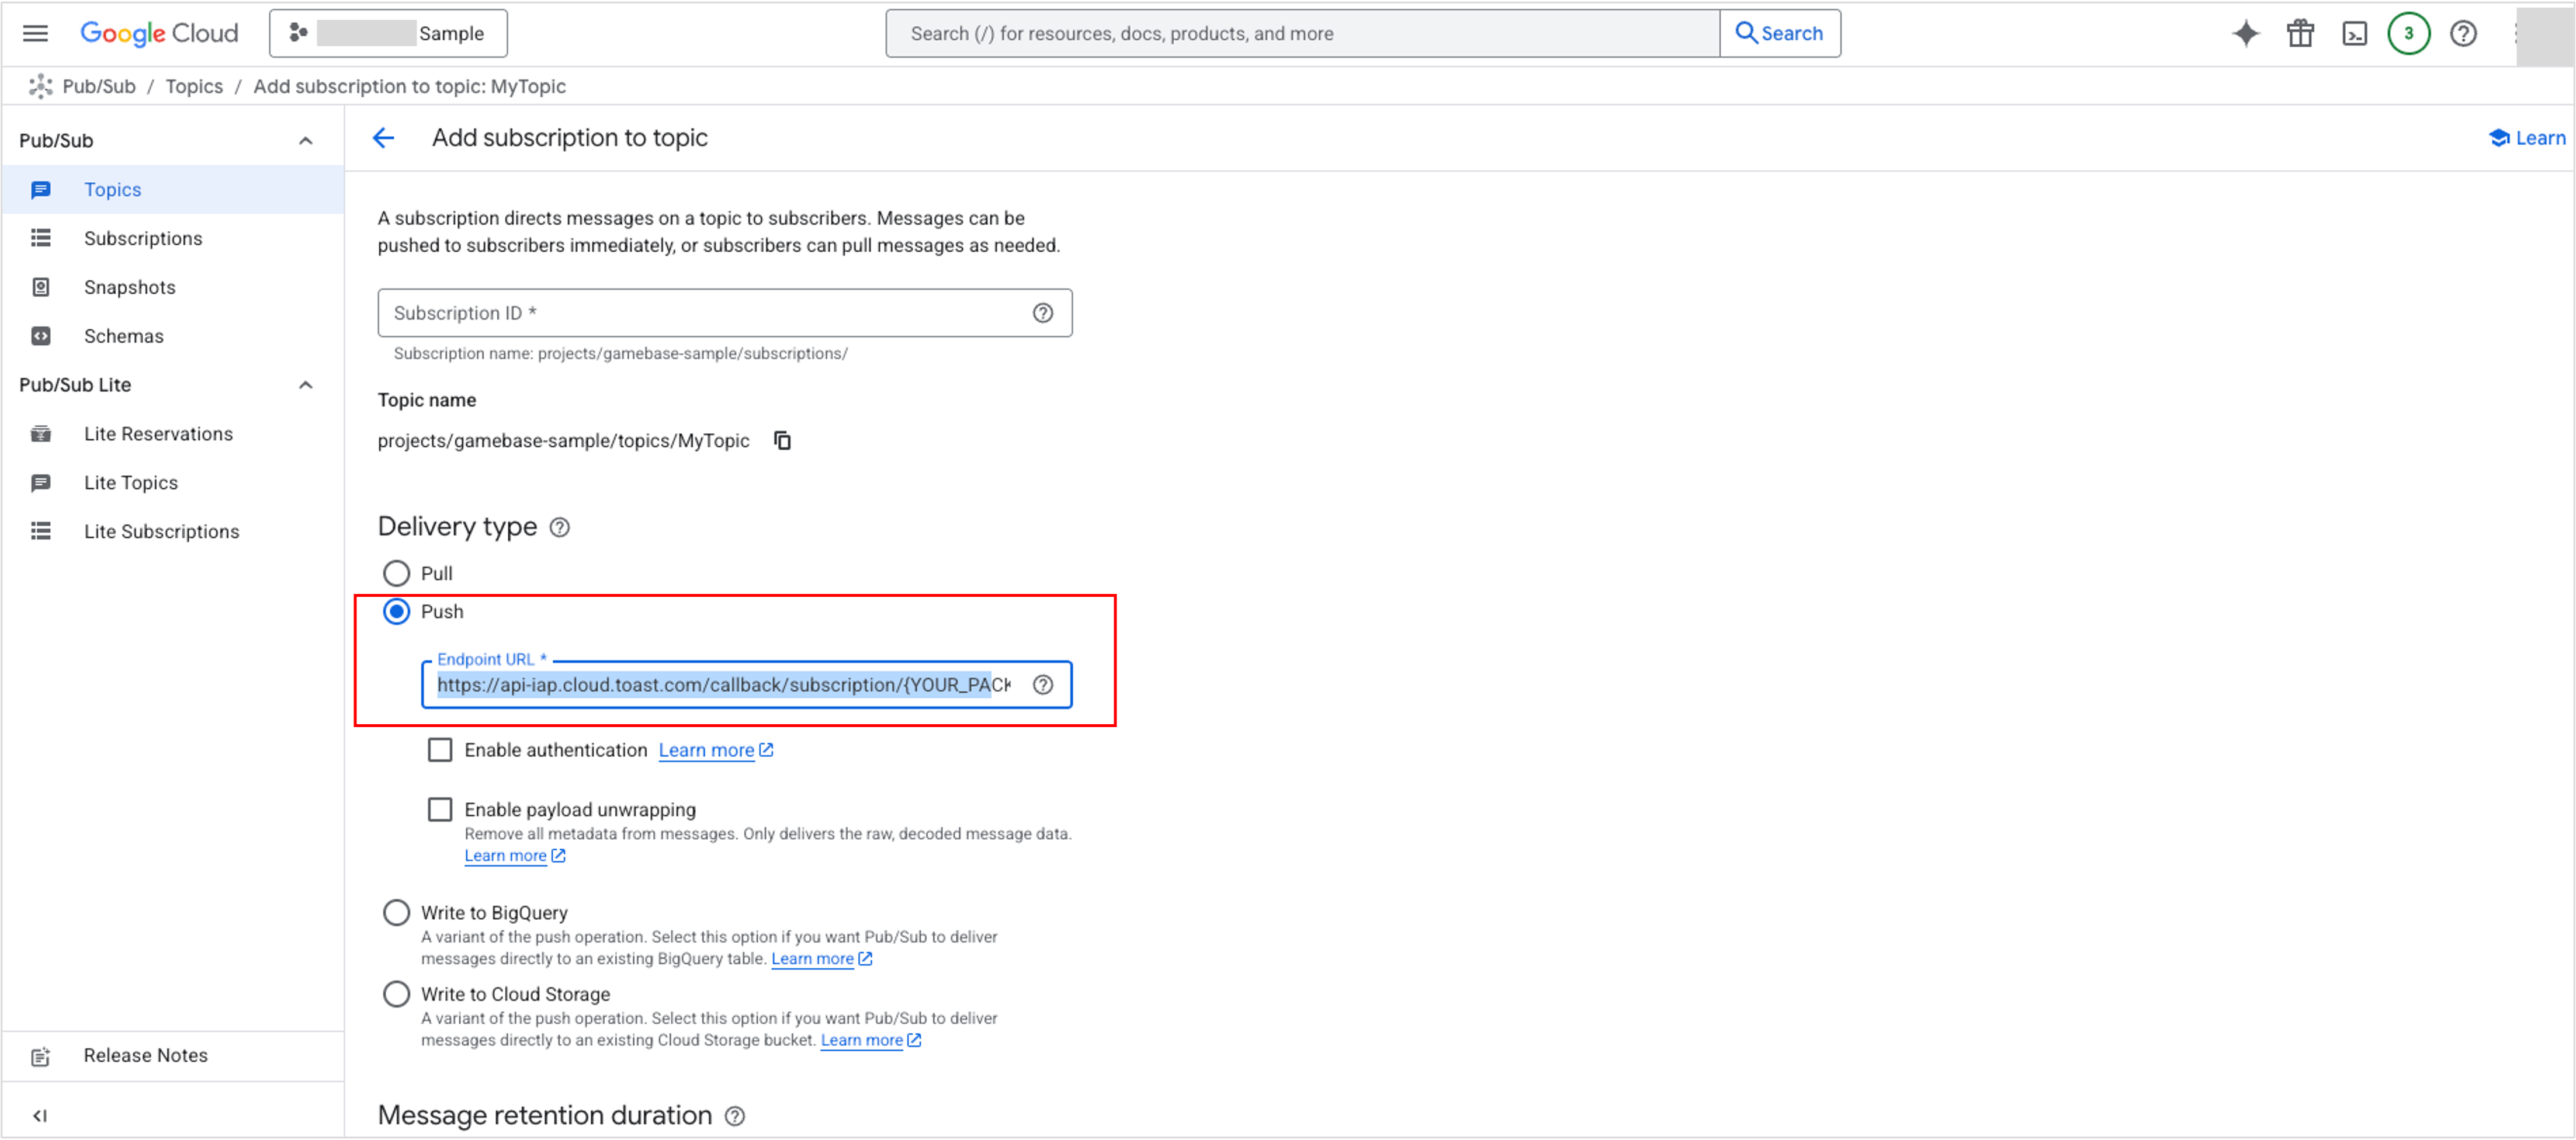This screenshot has width=2576, height=1140.
Task: Open Lite Topics in the sidebar
Action: click(173, 483)
